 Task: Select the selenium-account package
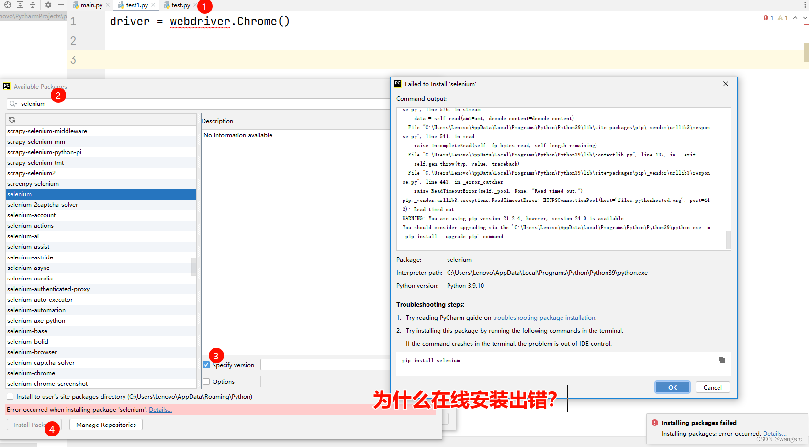click(x=101, y=215)
